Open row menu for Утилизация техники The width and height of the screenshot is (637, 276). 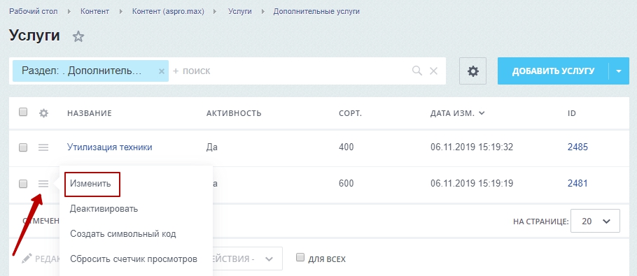tap(43, 147)
